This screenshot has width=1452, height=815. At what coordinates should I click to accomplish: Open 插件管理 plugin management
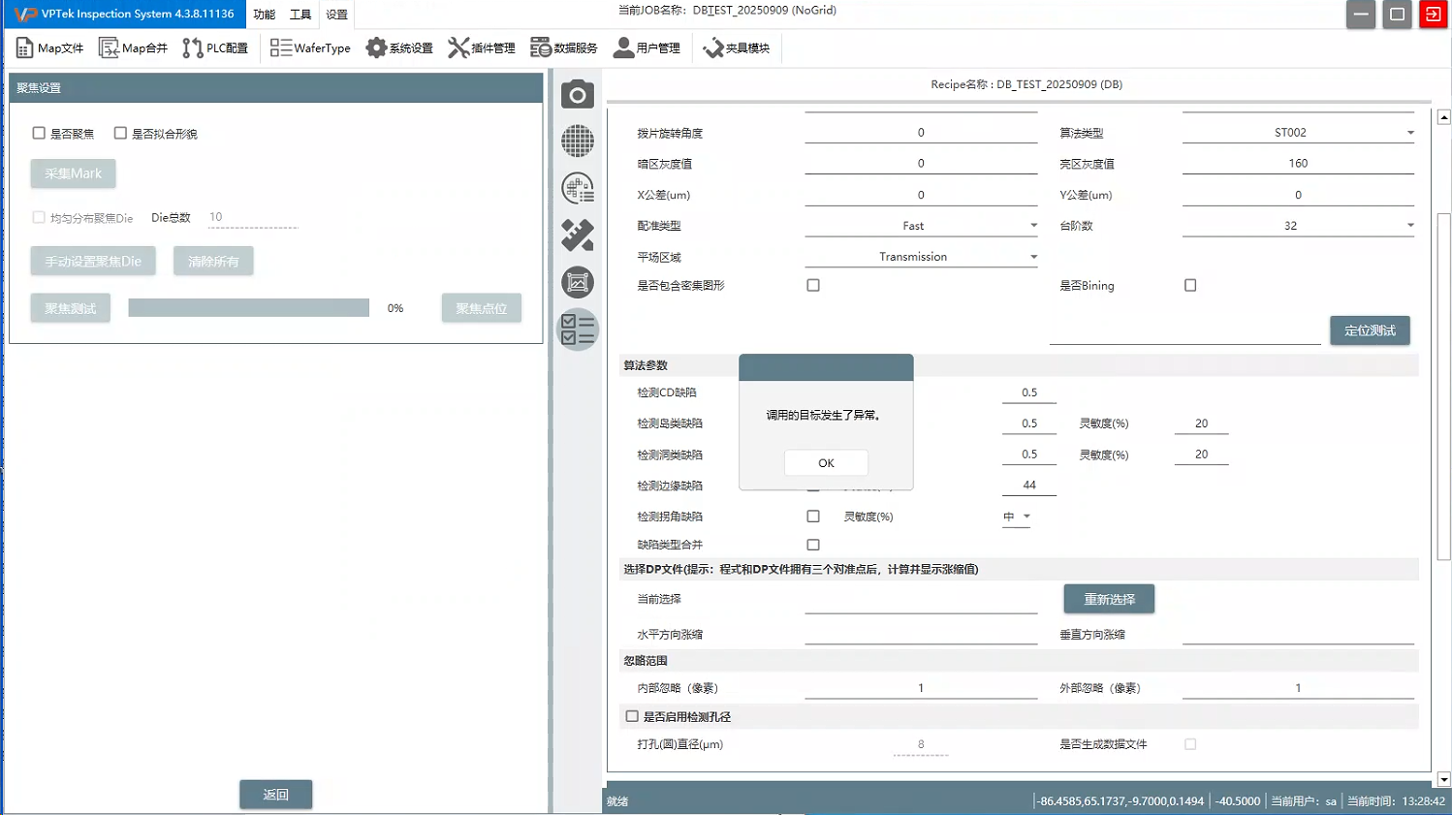point(482,47)
